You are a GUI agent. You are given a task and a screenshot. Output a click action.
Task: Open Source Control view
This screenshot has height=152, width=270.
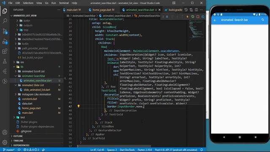tap(5, 31)
